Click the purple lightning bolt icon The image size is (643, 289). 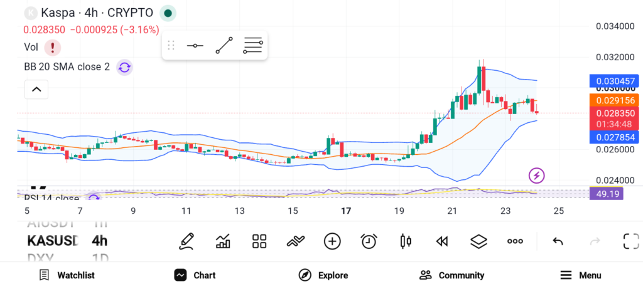(x=536, y=176)
